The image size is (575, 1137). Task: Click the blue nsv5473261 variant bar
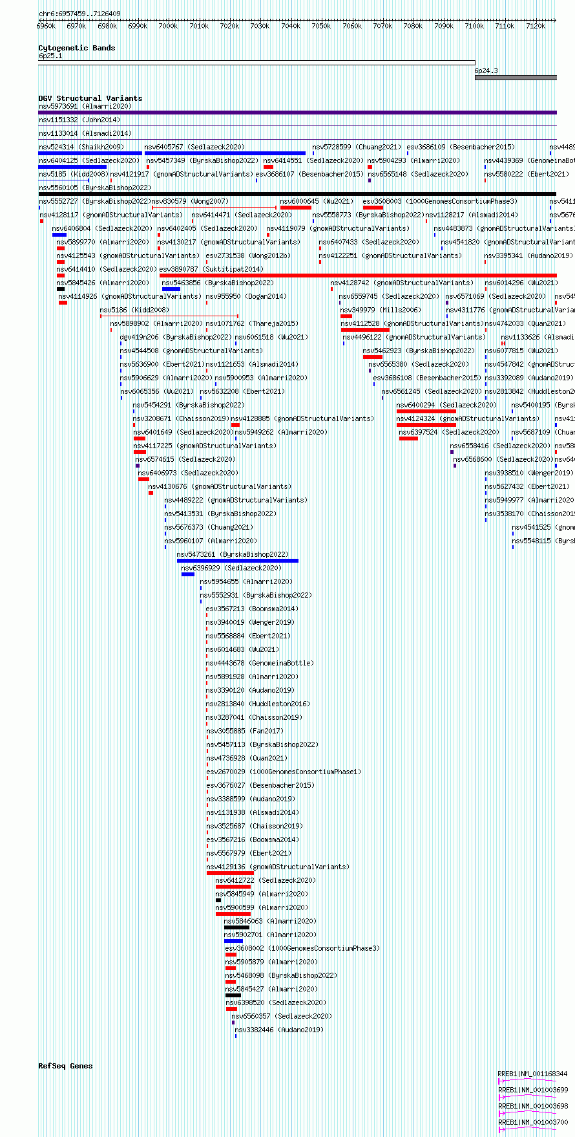coord(238,561)
